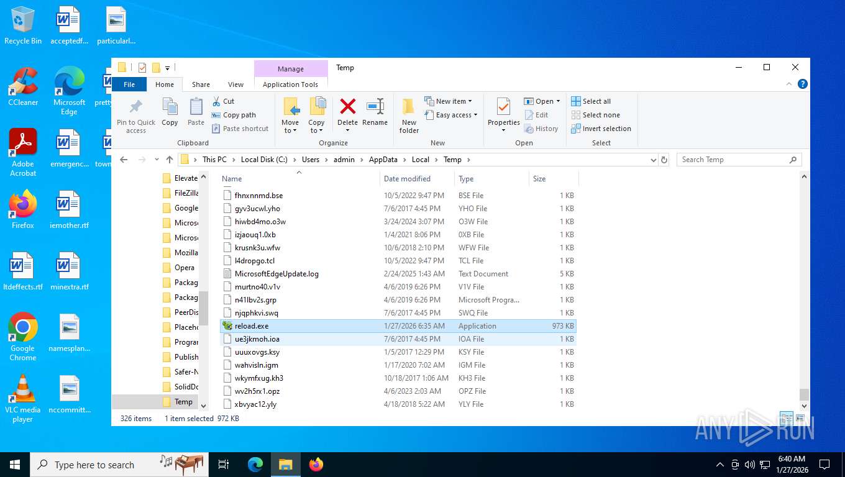845x477 pixels.
Task: Launch Firefox from the taskbar
Action: pos(316,464)
